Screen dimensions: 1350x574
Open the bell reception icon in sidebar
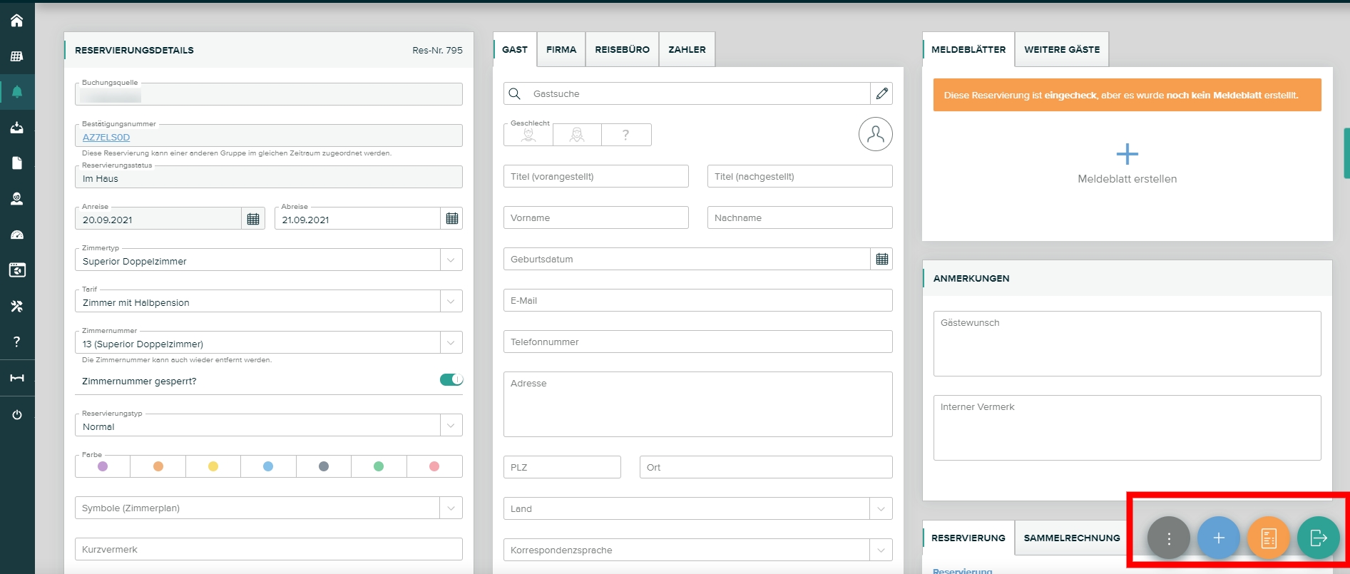coord(16,92)
